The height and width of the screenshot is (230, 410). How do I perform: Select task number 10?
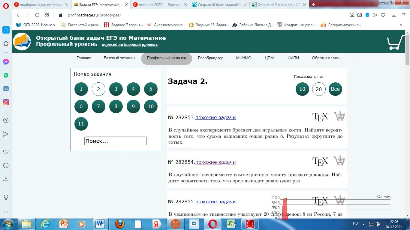point(151,107)
